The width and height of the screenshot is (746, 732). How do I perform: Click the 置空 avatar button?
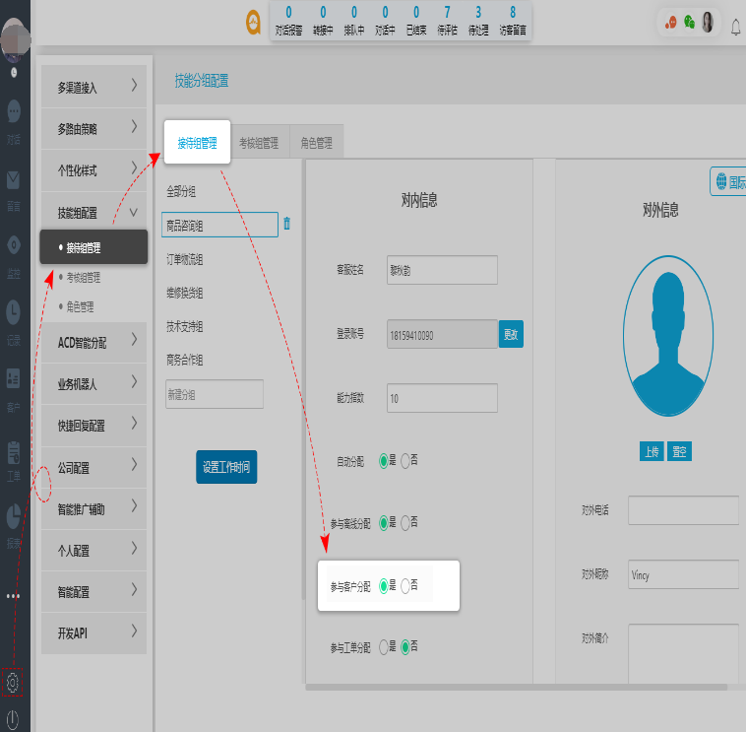(x=679, y=451)
